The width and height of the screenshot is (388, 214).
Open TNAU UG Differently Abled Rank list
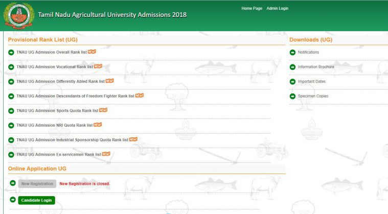click(x=61, y=81)
